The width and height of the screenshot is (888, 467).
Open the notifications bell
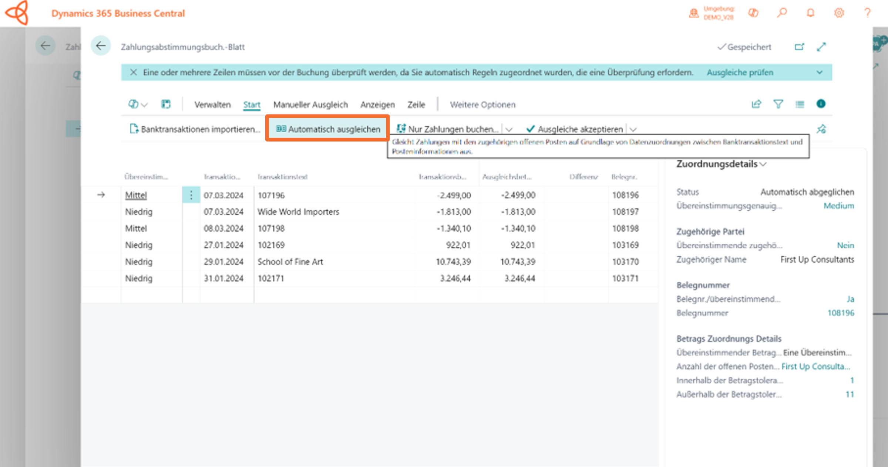(x=810, y=13)
